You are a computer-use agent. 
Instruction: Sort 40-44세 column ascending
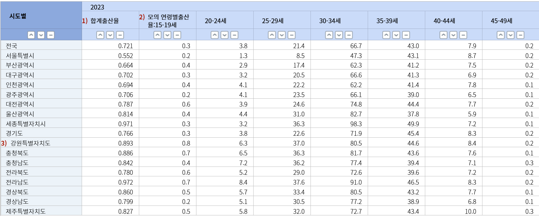444,35
